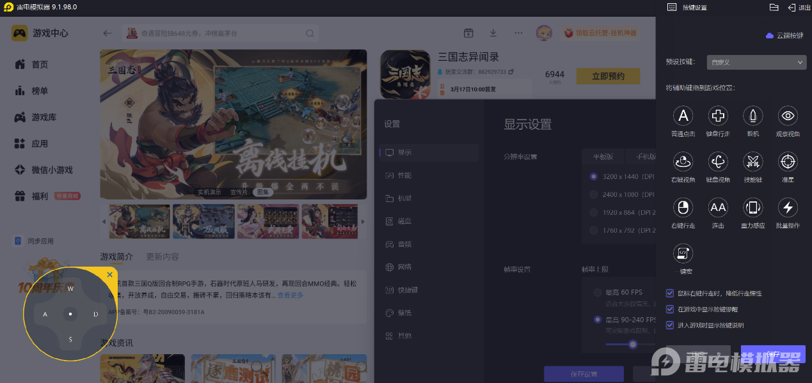Select the 键盘行走 D-pad key icon
The height and width of the screenshot is (383, 812).
718,116
